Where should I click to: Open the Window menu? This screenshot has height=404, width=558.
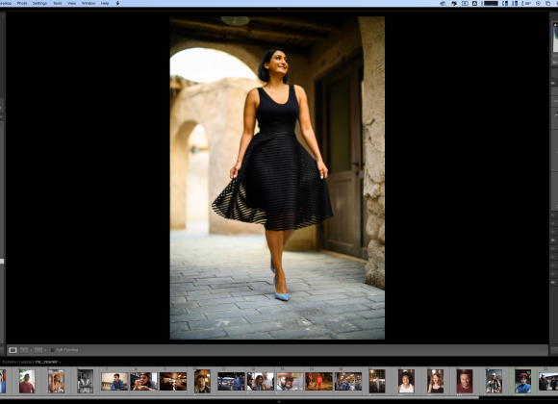point(89,3)
